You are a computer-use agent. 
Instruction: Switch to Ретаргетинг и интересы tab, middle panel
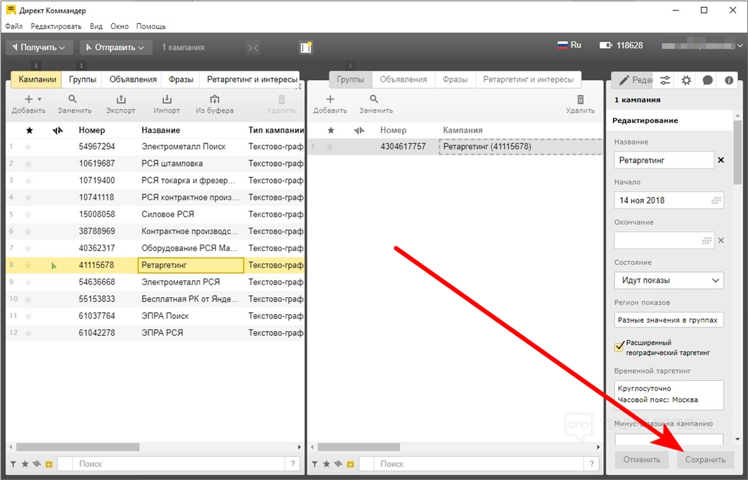pyautogui.click(x=528, y=79)
